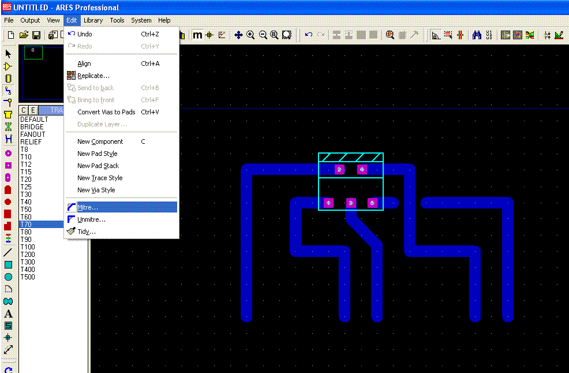Screen dimensions: 569x373
Task: Toggle the C button in the object selector
Action: tap(24, 110)
